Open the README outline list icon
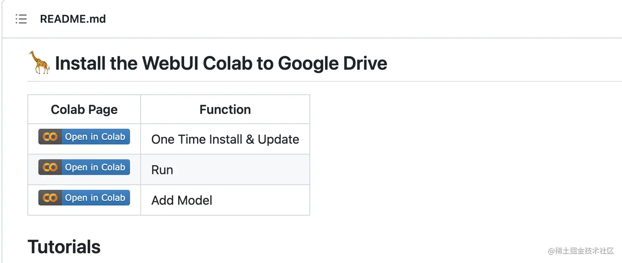The image size is (622, 263). 21,19
